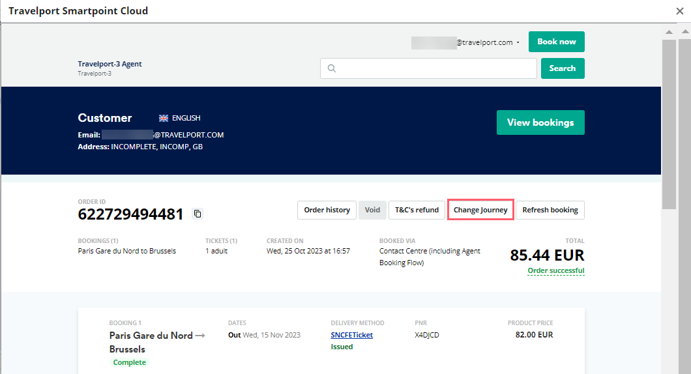The width and height of the screenshot is (691, 374).
Task: Click Change Journey
Action: click(481, 210)
